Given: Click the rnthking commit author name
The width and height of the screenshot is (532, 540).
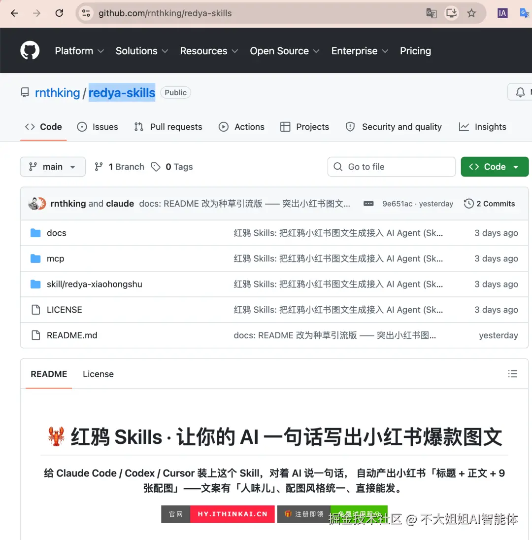Looking at the screenshot, I should click(68, 204).
